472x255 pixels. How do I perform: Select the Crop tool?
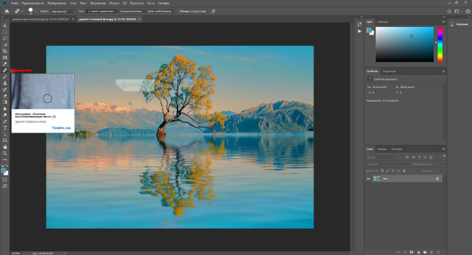[5, 51]
